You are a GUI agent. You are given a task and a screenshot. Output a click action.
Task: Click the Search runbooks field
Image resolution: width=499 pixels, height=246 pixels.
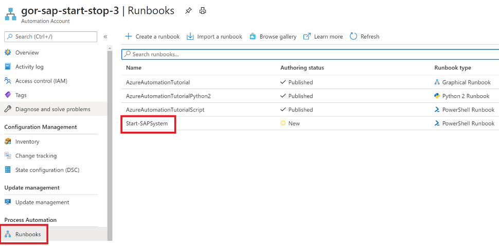310,54
